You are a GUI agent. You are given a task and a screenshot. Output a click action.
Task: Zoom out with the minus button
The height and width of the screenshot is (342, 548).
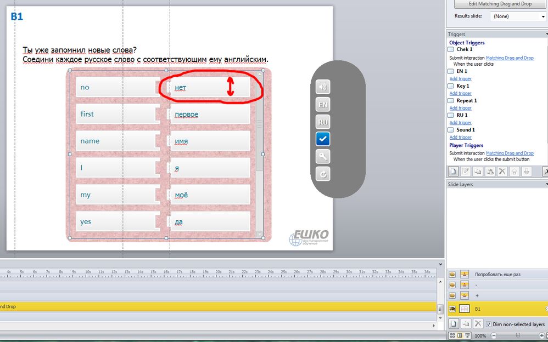[x=494, y=336]
